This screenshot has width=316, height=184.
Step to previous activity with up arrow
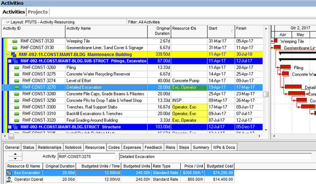15,154
